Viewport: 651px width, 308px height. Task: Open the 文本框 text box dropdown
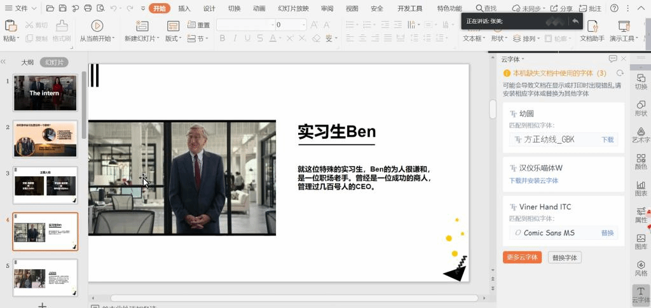tap(474, 38)
